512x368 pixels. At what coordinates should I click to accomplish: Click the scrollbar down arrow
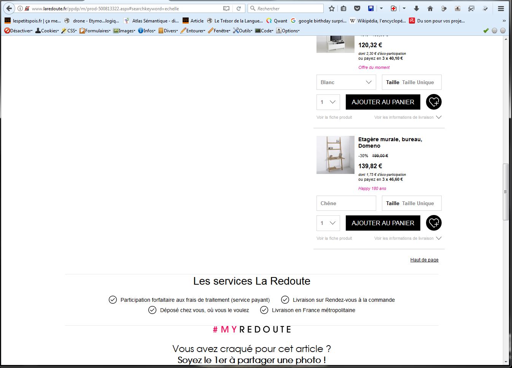click(506, 362)
